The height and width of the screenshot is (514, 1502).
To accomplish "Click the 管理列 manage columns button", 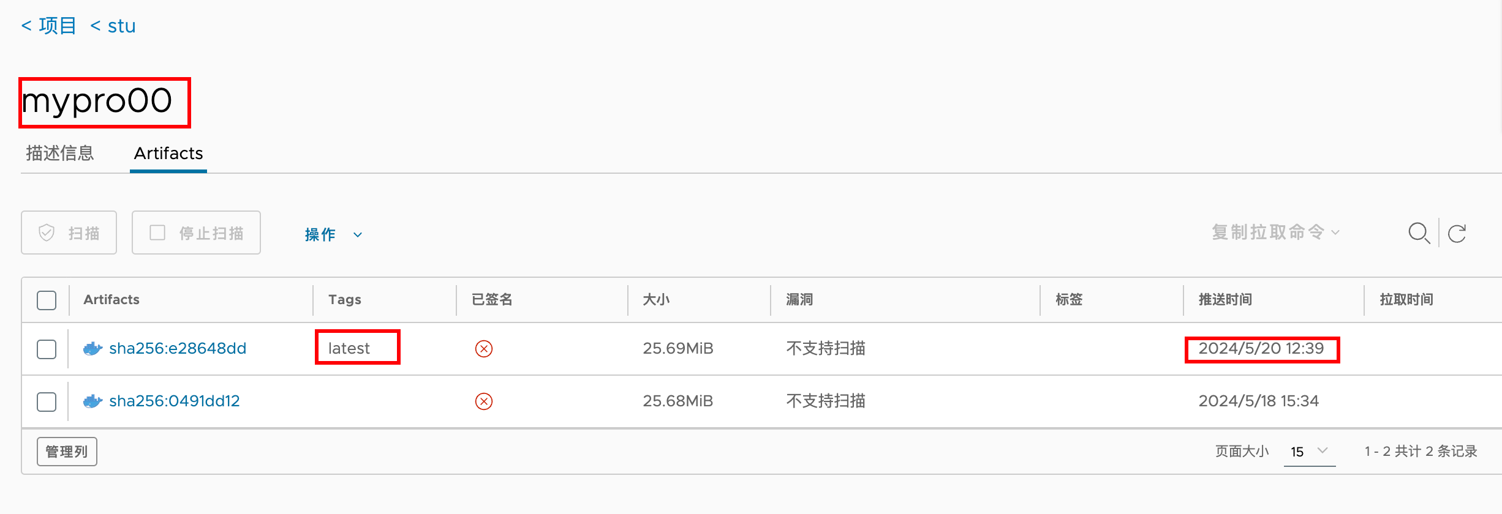I will [x=67, y=452].
